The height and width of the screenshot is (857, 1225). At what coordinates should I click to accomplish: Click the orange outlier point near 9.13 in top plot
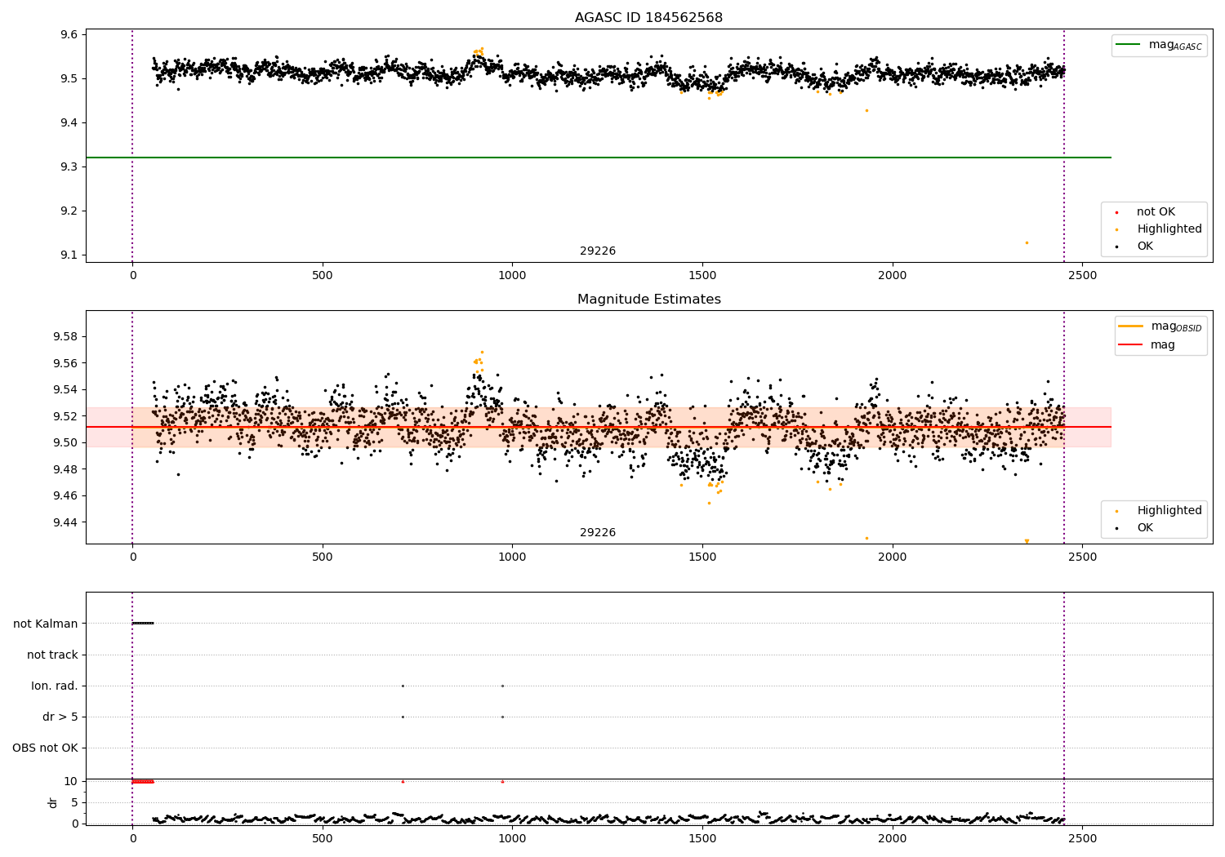point(1027,242)
